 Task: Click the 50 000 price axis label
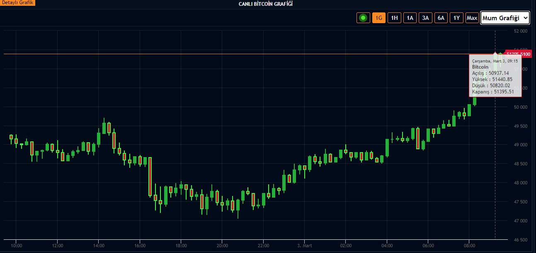point(520,107)
